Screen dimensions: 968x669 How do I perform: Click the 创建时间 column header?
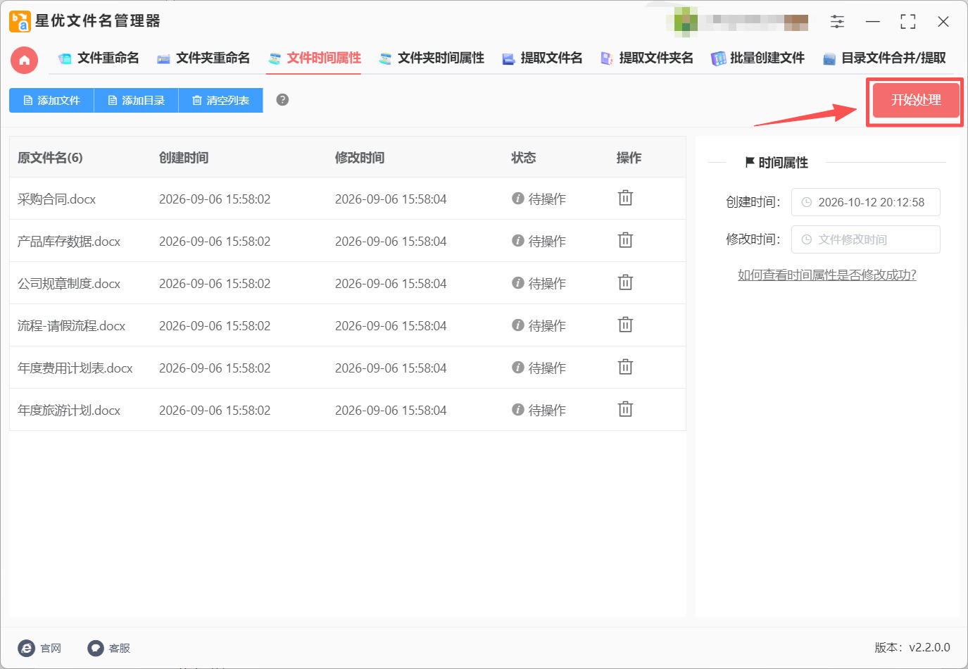point(184,158)
